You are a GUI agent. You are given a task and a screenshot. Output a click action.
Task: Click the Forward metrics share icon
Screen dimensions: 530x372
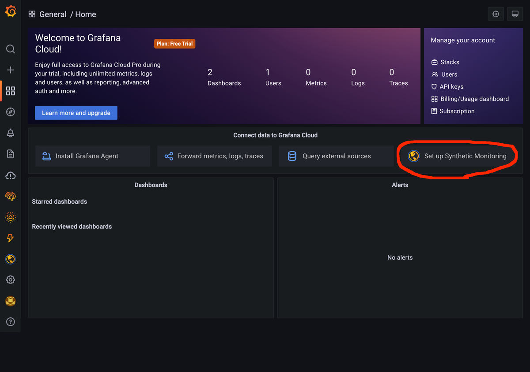[169, 156]
